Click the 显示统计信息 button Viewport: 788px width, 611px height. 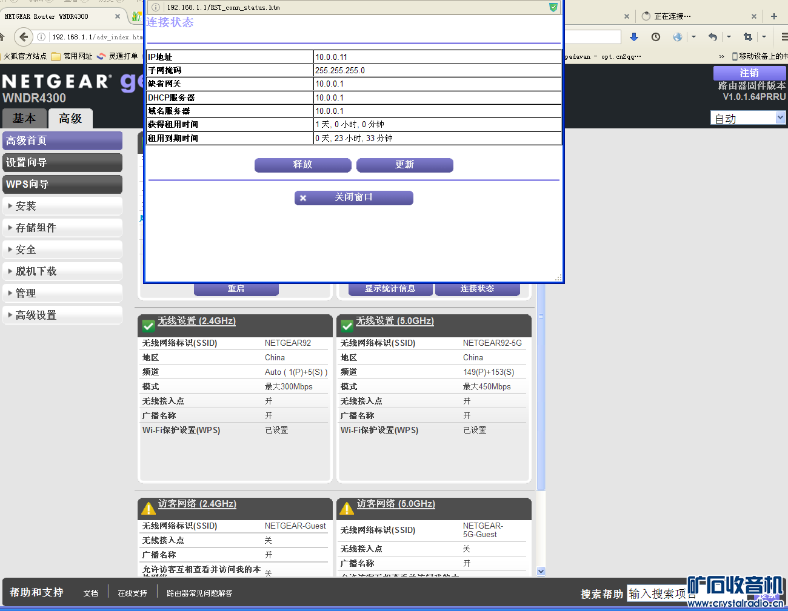click(390, 289)
